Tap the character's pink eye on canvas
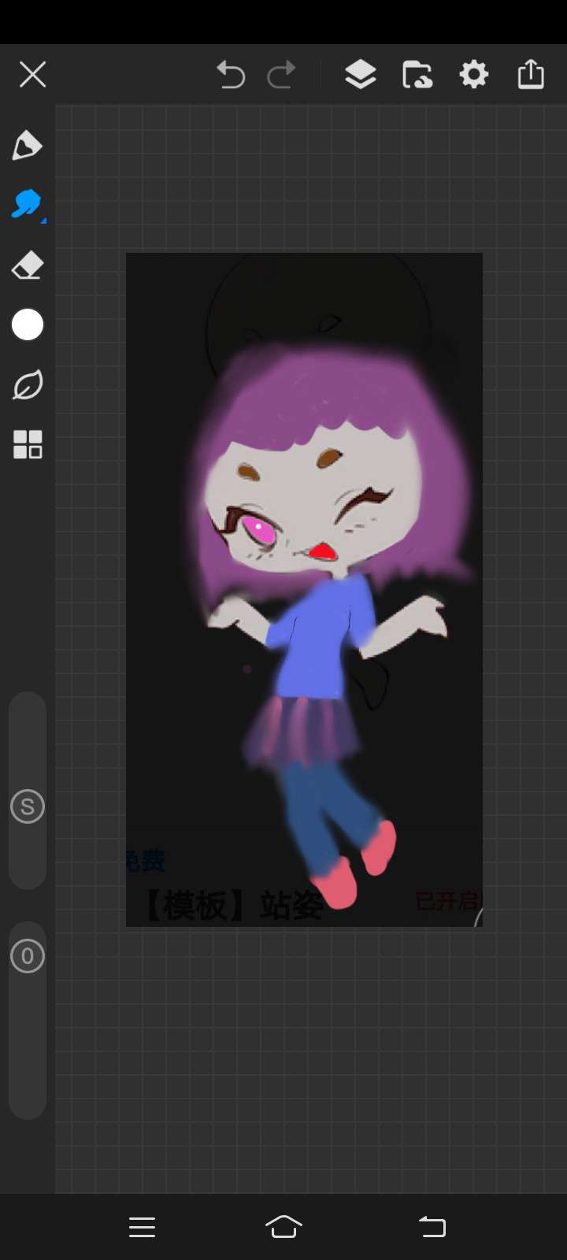This screenshot has height=1260, width=567. pos(259,530)
